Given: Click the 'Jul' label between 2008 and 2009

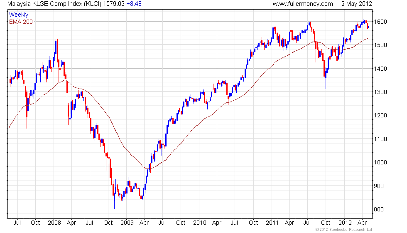Looking at the screenshot, I should point(90,223).
